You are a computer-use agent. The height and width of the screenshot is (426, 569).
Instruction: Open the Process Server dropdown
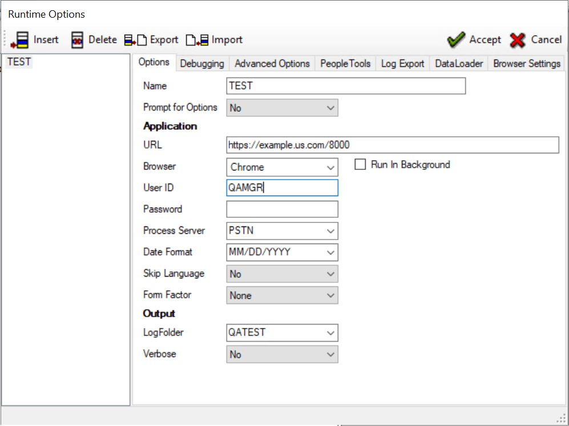(329, 231)
